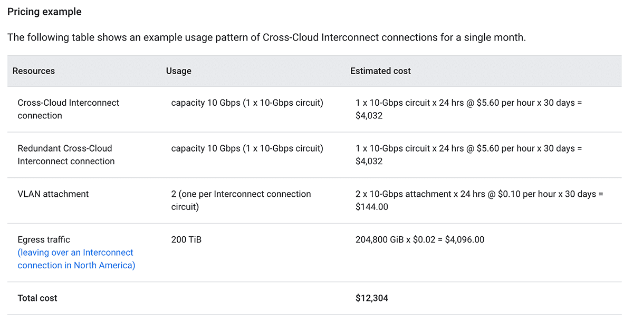
Task: Click the Egress traffic label
Action: pyautogui.click(x=44, y=240)
